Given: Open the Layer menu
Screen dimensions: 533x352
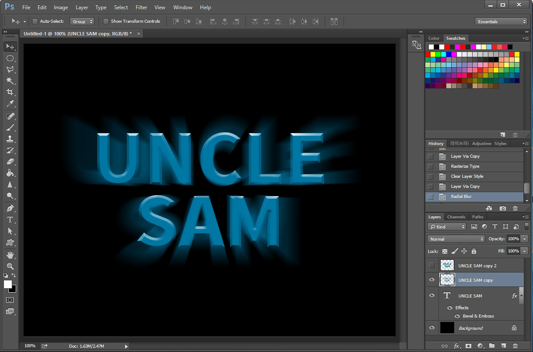Looking at the screenshot, I should 82,7.
